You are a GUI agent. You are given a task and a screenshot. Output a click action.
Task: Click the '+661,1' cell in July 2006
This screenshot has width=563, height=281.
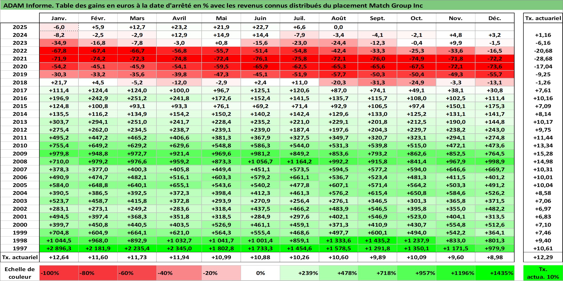tap(299, 177)
